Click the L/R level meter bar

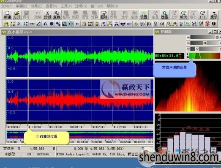click(x=205, y=56)
